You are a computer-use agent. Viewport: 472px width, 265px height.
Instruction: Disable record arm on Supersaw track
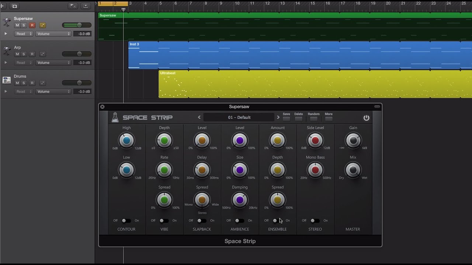[32, 25]
